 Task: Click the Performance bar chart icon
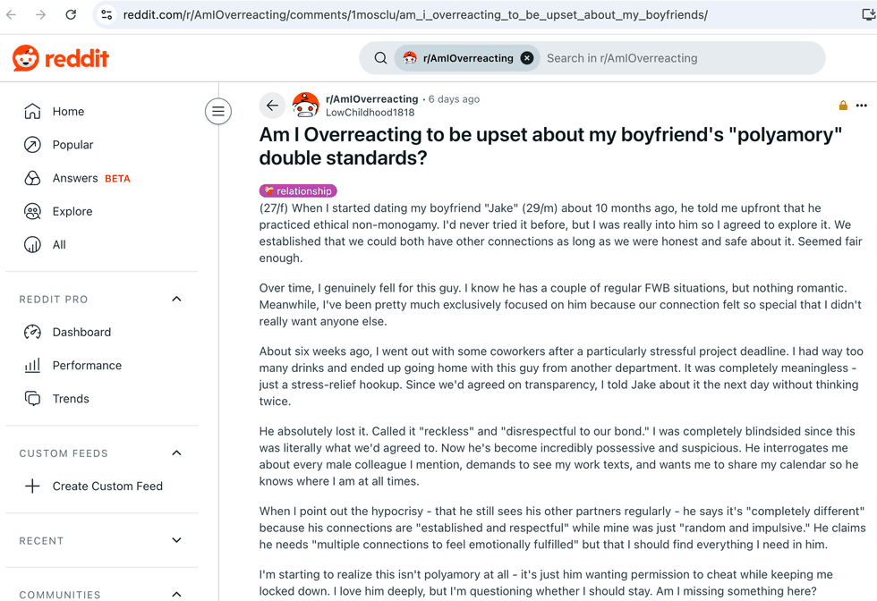click(32, 366)
